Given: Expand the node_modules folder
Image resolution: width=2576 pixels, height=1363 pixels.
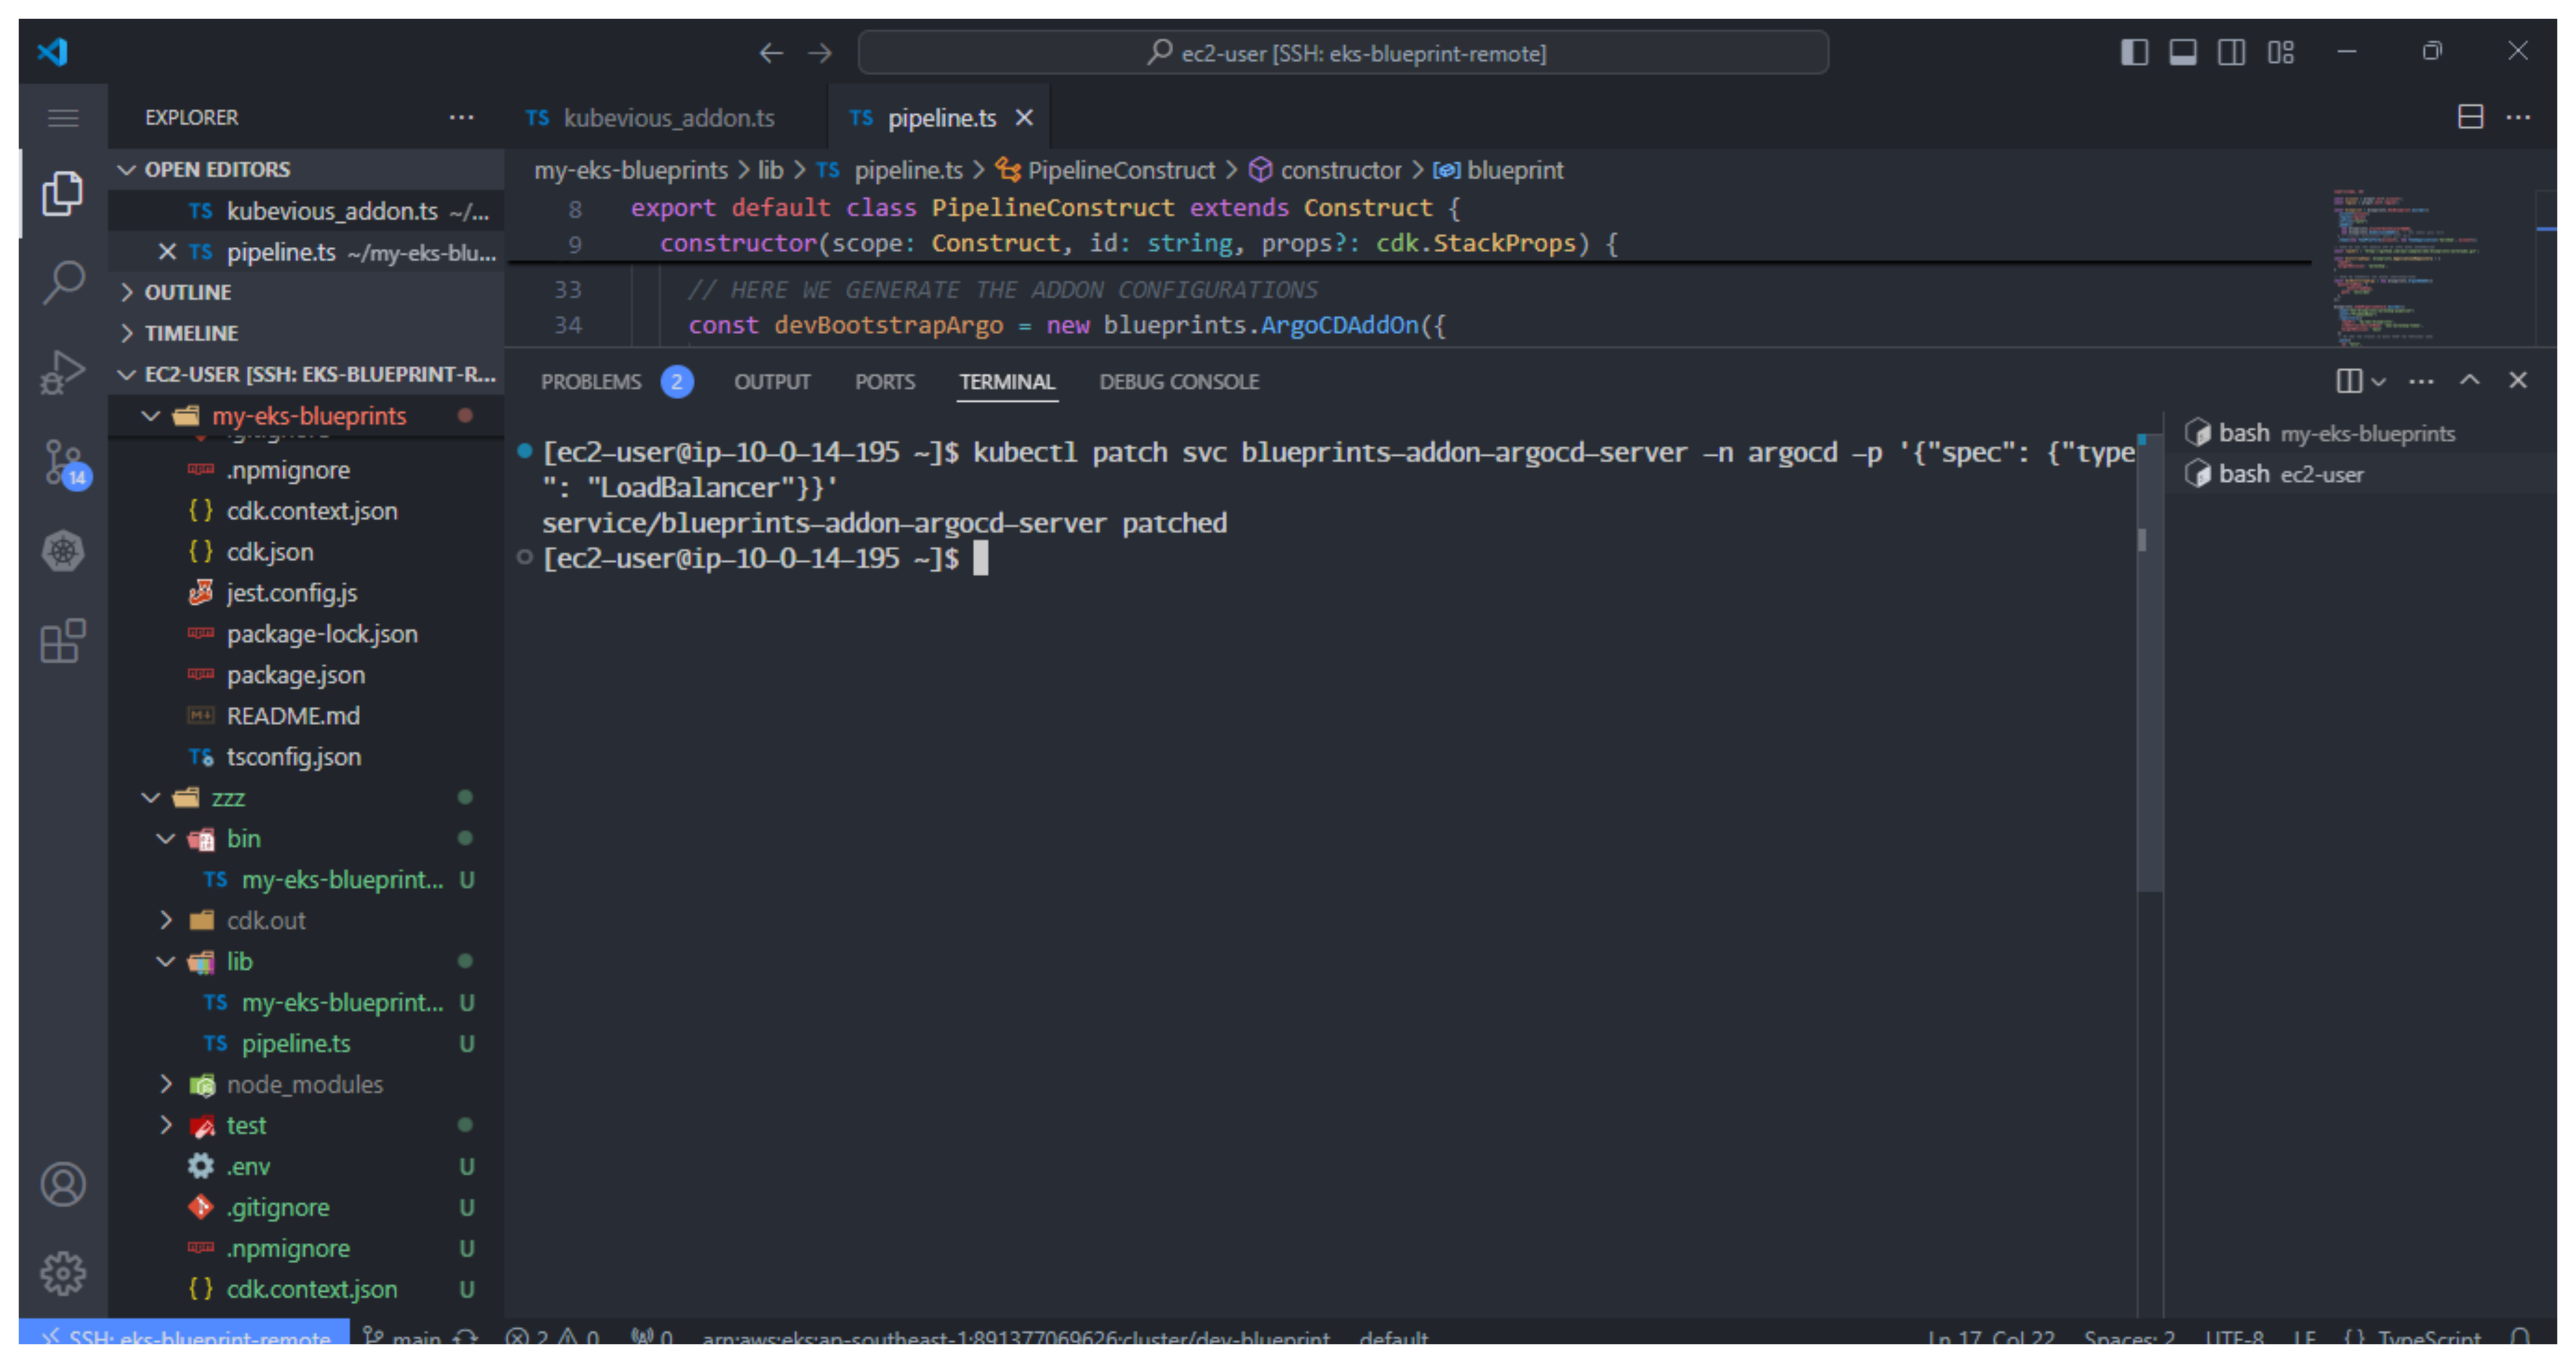Looking at the screenshot, I should point(304,1085).
